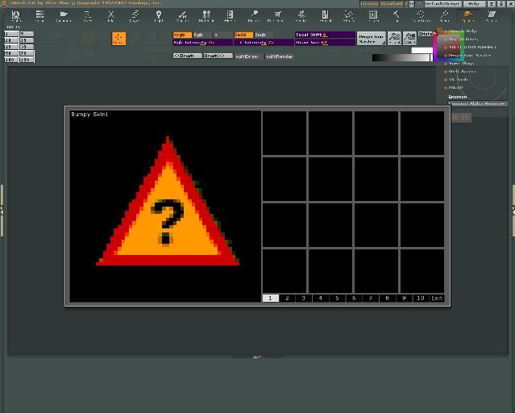This screenshot has width=515, height=414.
Task: Toggle the Zadd mode button
Action: pos(242,35)
